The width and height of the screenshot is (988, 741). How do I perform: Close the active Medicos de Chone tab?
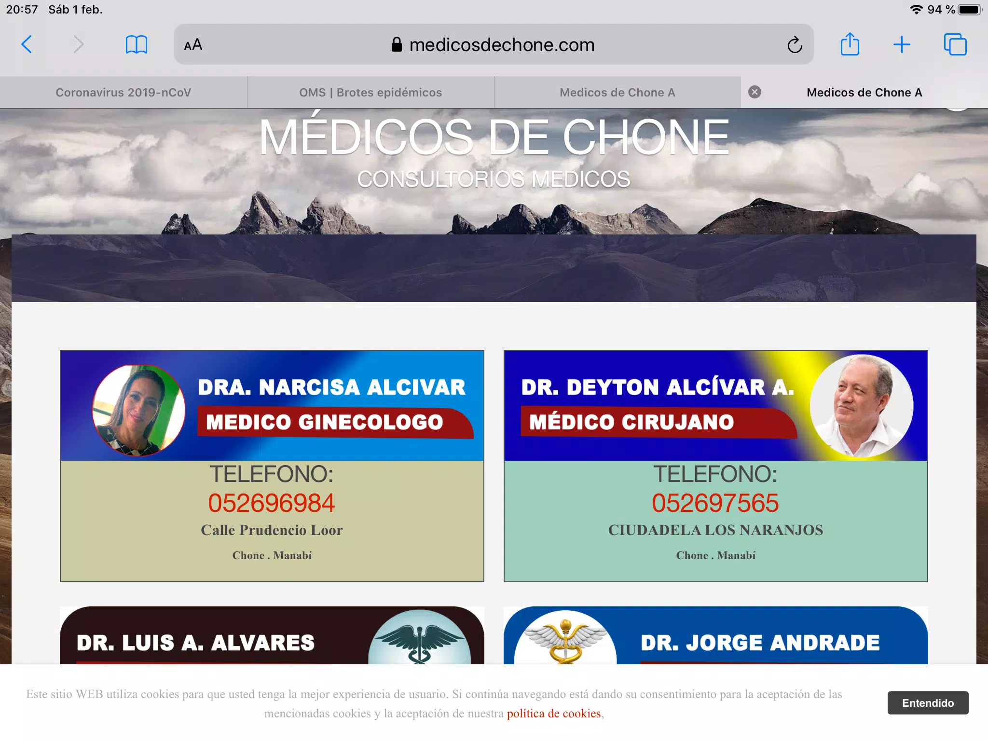coord(755,92)
